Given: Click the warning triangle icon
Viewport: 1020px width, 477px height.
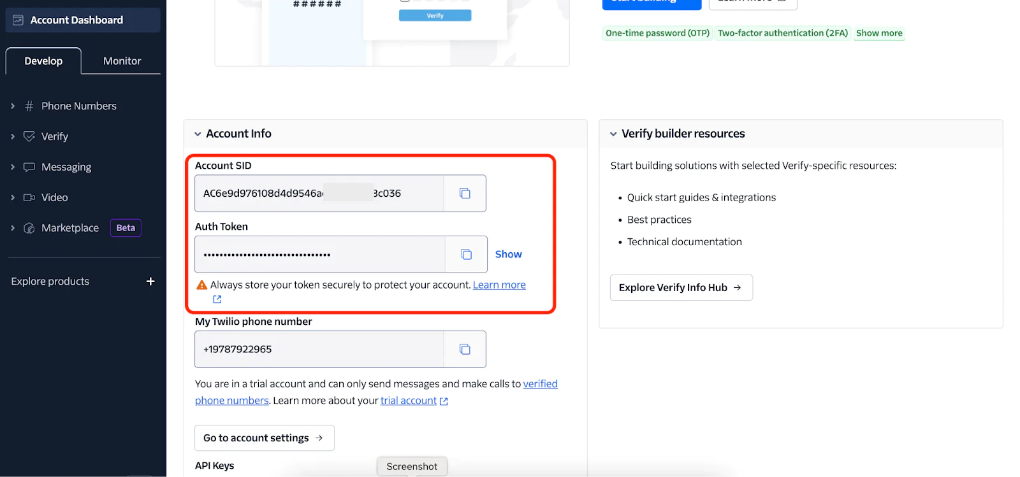Looking at the screenshot, I should [x=201, y=285].
